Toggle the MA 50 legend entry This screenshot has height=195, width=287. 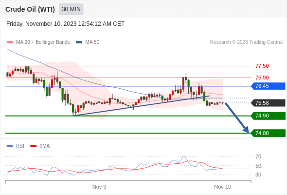tap(88, 42)
